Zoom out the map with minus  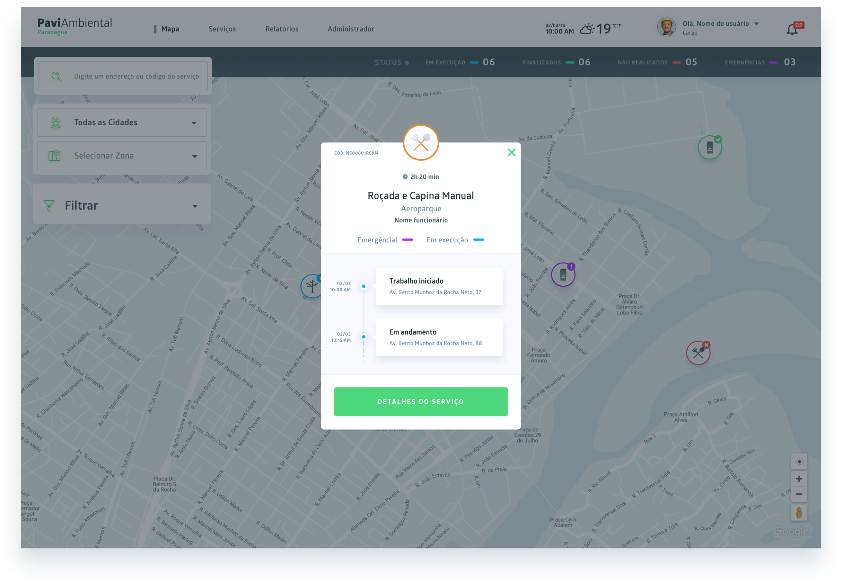pyautogui.click(x=799, y=494)
